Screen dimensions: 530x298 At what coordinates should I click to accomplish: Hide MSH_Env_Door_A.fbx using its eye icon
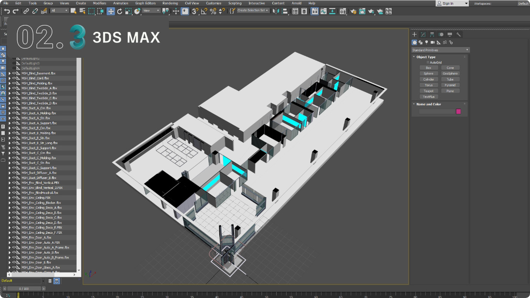[x=14, y=238]
